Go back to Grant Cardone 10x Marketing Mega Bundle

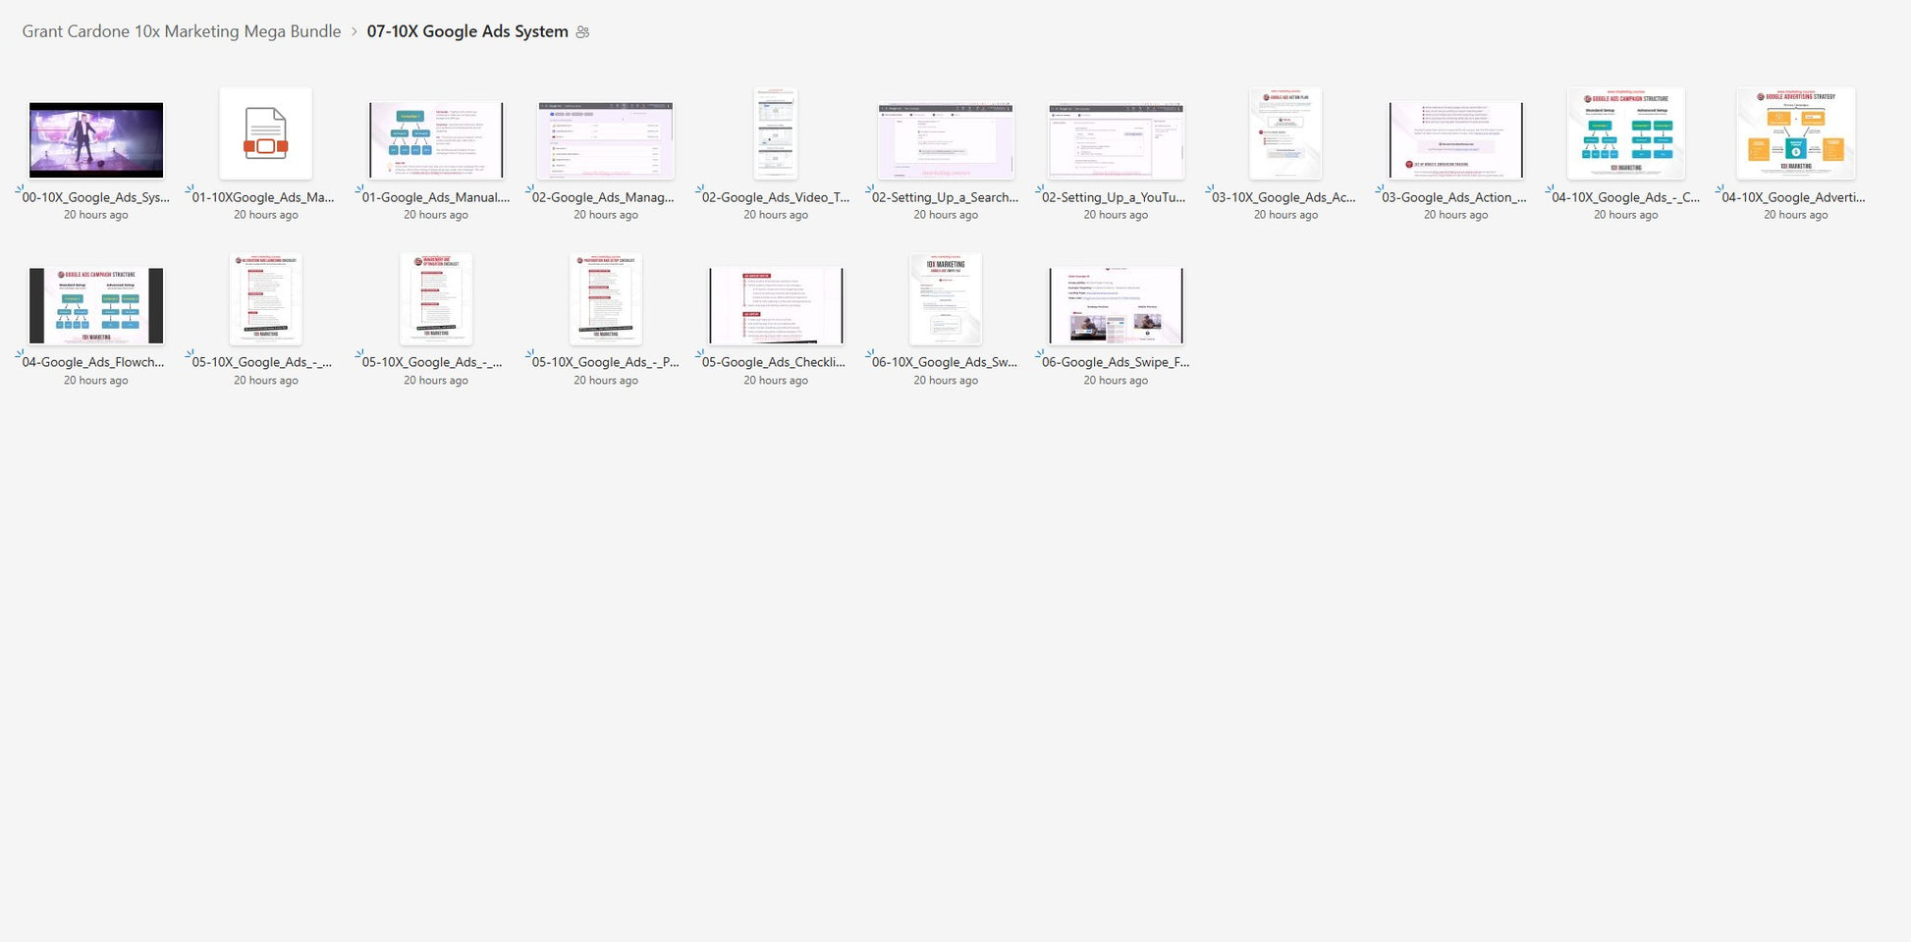click(x=182, y=31)
